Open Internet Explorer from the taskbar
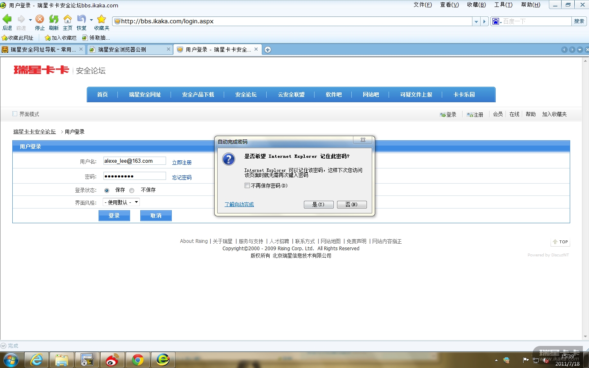The width and height of the screenshot is (589, 368). (x=36, y=360)
